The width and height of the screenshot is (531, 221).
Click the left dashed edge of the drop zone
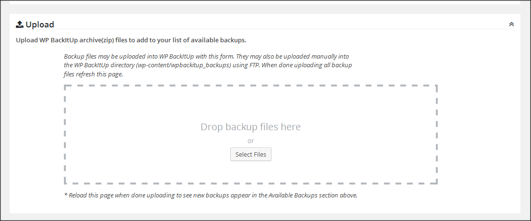pos(65,135)
